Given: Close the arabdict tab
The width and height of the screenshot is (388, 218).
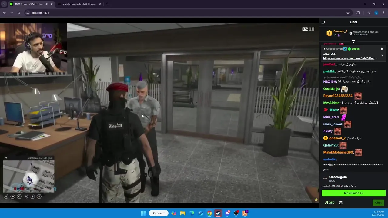Looking at the screenshot, I should coord(100,4).
